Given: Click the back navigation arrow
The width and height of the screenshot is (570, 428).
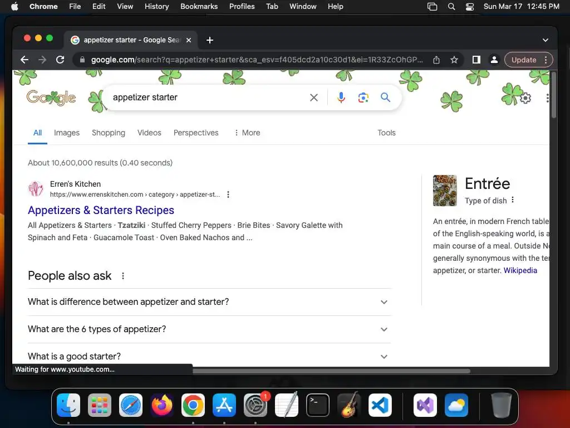Looking at the screenshot, I should click(24, 60).
